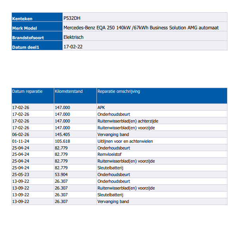Viewport: 233px width, 226px height.
Task: Click the Reparatie omschrijving column header
Action: 162,96
